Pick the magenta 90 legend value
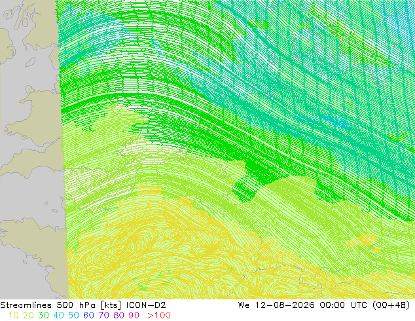Image resolution: width=415 pixels, height=321 pixels. tap(134, 315)
